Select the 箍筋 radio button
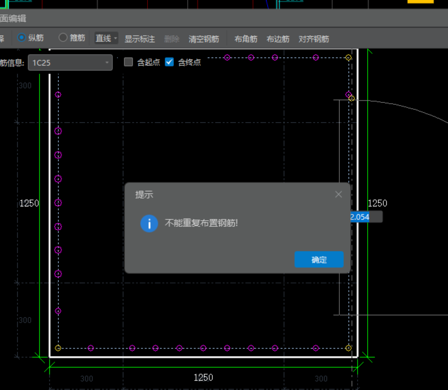This screenshot has height=390, width=448. [x=63, y=38]
